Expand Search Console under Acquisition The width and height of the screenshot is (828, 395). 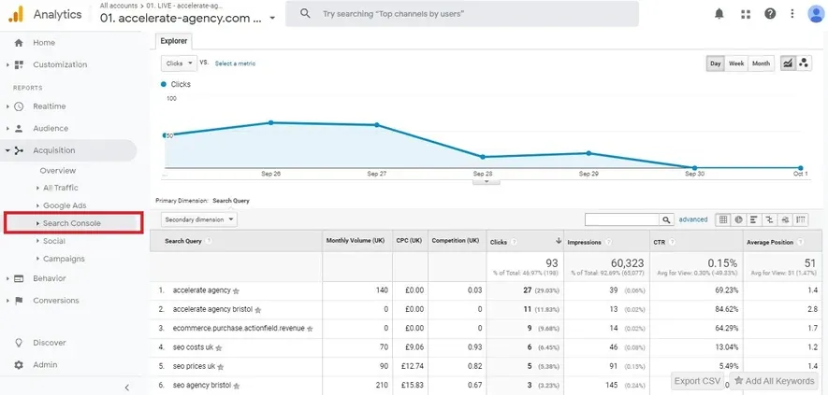(x=38, y=223)
